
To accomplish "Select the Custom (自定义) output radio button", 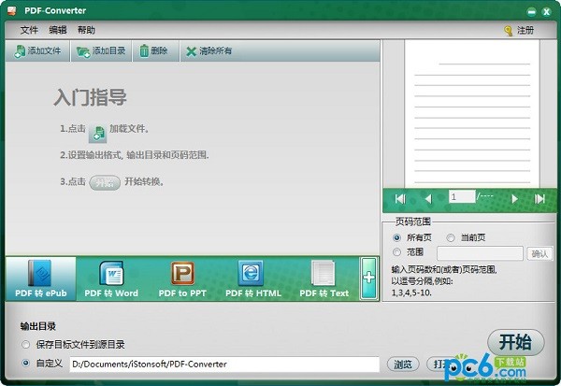I will [x=26, y=364].
